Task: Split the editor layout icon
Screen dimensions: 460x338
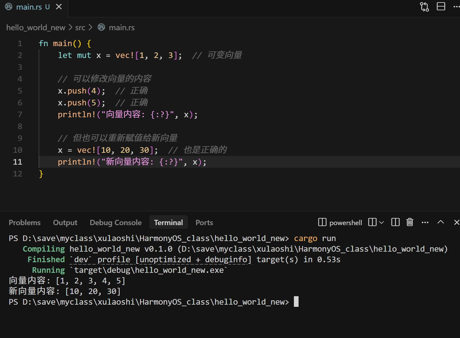Action: tap(441, 7)
